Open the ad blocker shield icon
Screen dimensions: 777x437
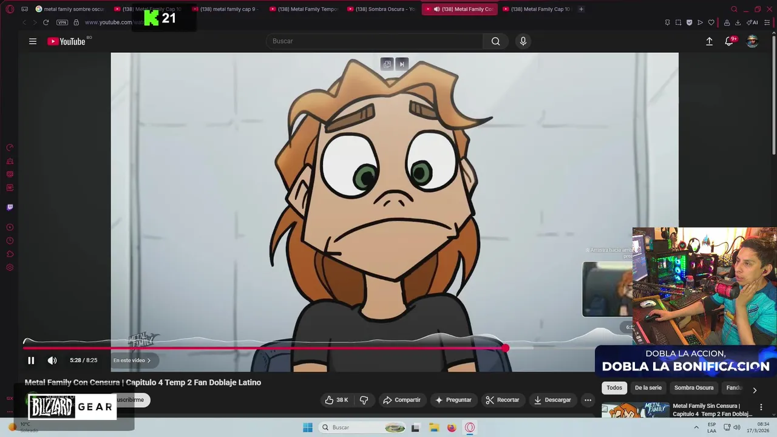[x=689, y=22]
